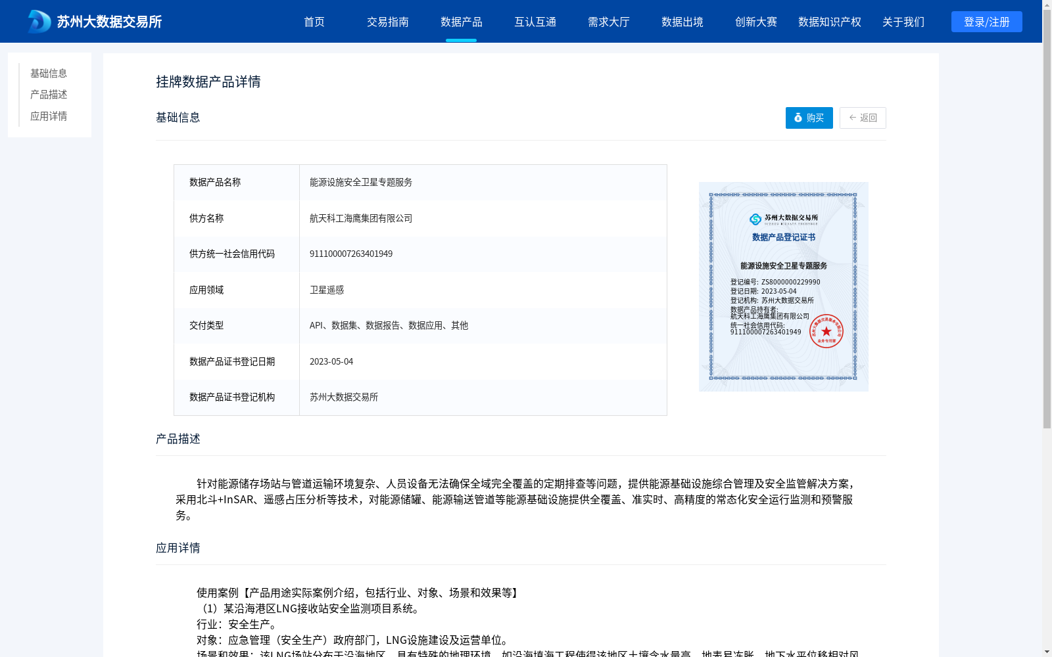Click the 应用详情 section heading in content
Image resolution: width=1052 pixels, height=657 pixels.
coord(178,548)
